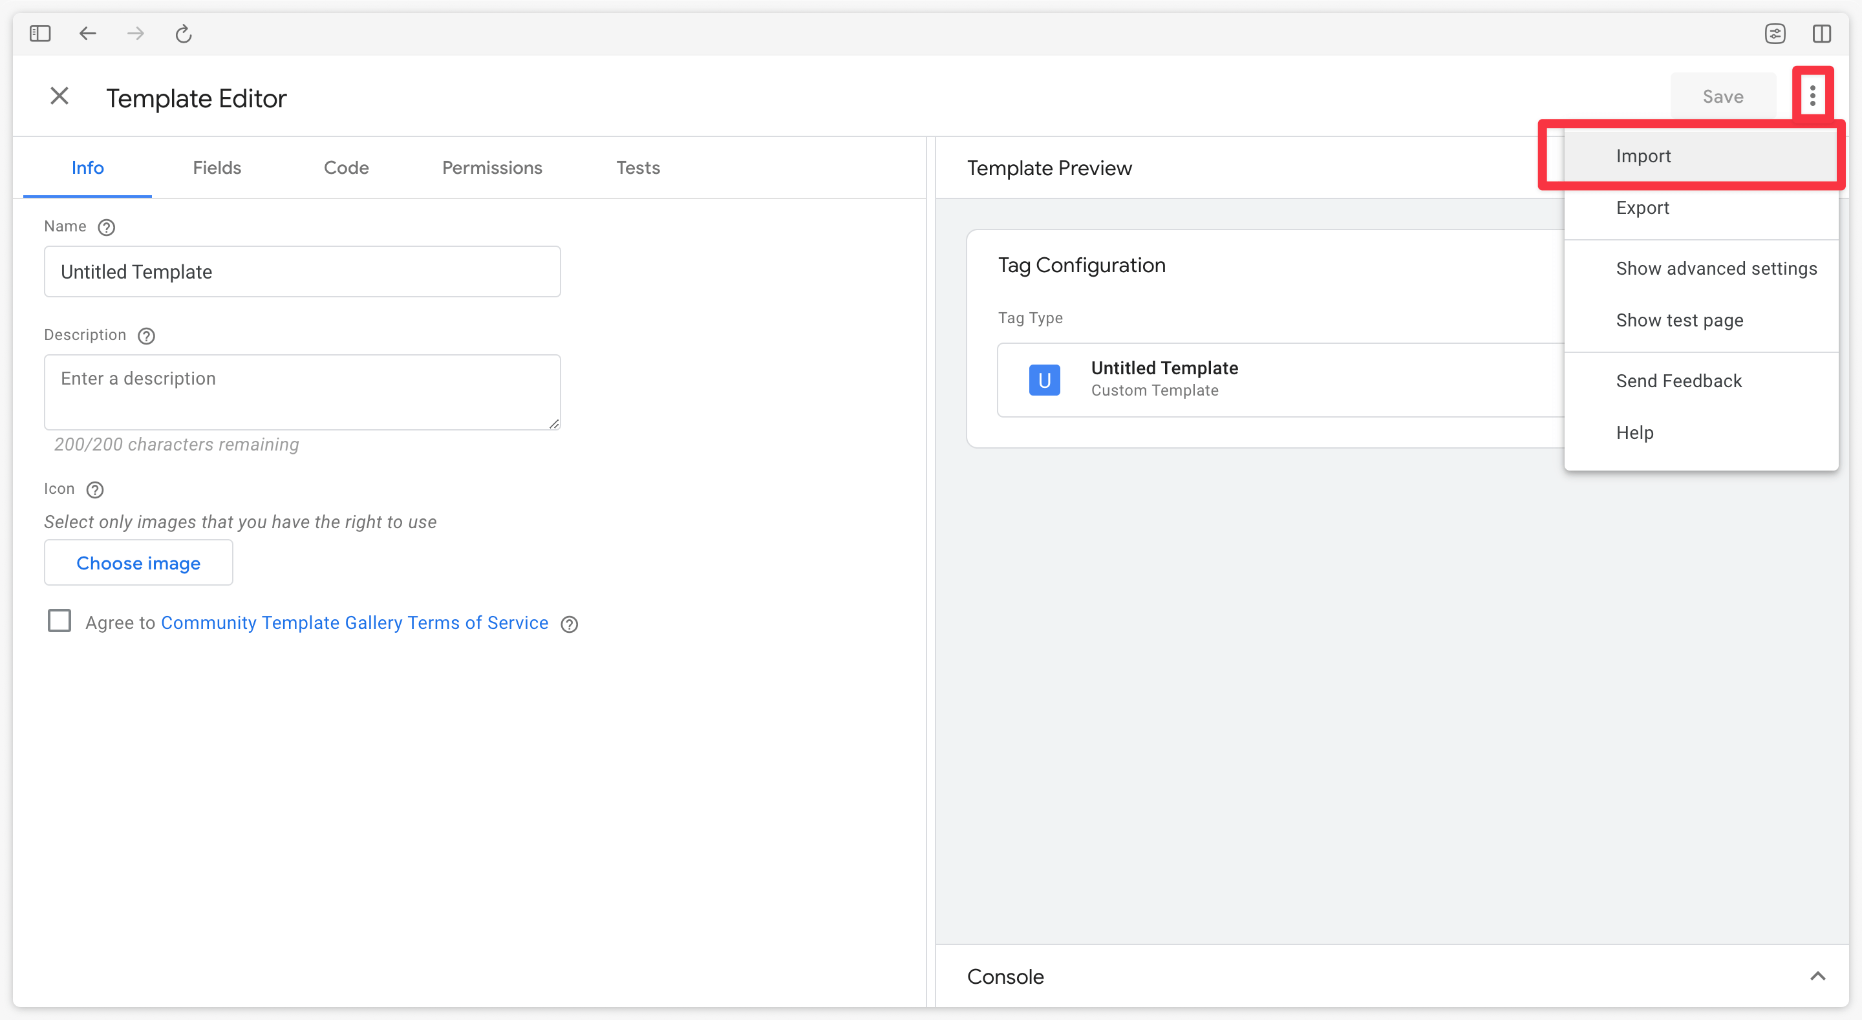The width and height of the screenshot is (1862, 1020).
Task: Click the Save button
Action: click(x=1722, y=96)
